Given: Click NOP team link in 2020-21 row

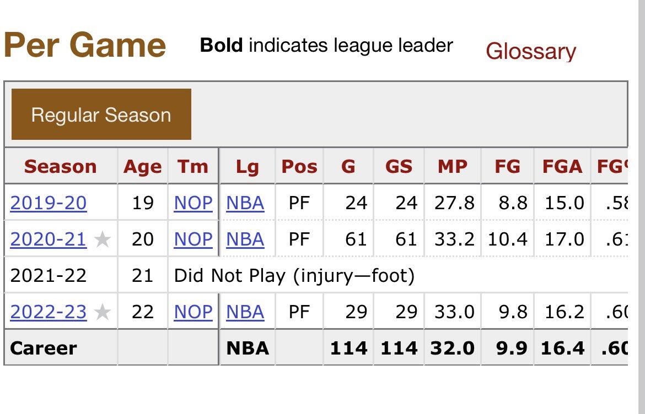Looking at the screenshot, I should [x=193, y=239].
